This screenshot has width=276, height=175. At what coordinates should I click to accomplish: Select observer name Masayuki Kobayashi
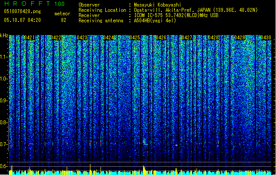tap(158, 5)
